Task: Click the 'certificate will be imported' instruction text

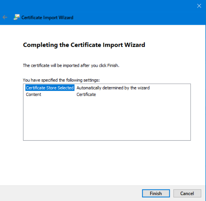Action: click(x=71, y=65)
